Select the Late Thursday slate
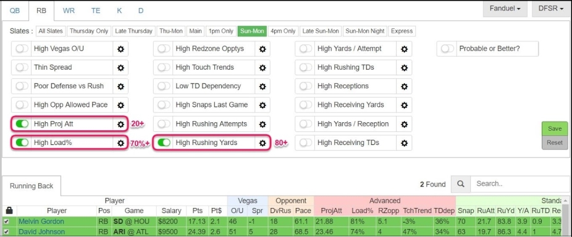 click(134, 31)
